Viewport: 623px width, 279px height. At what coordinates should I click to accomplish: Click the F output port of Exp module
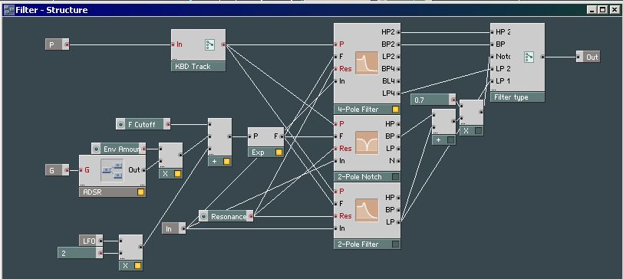point(282,136)
